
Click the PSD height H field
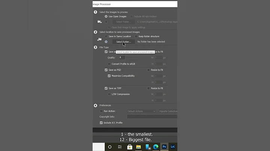click(158, 82)
